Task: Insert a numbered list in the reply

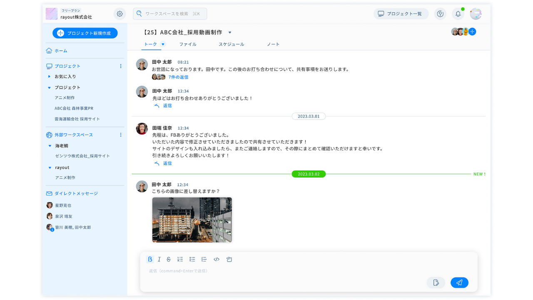Action: pyautogui.click(x=180, y=259)
